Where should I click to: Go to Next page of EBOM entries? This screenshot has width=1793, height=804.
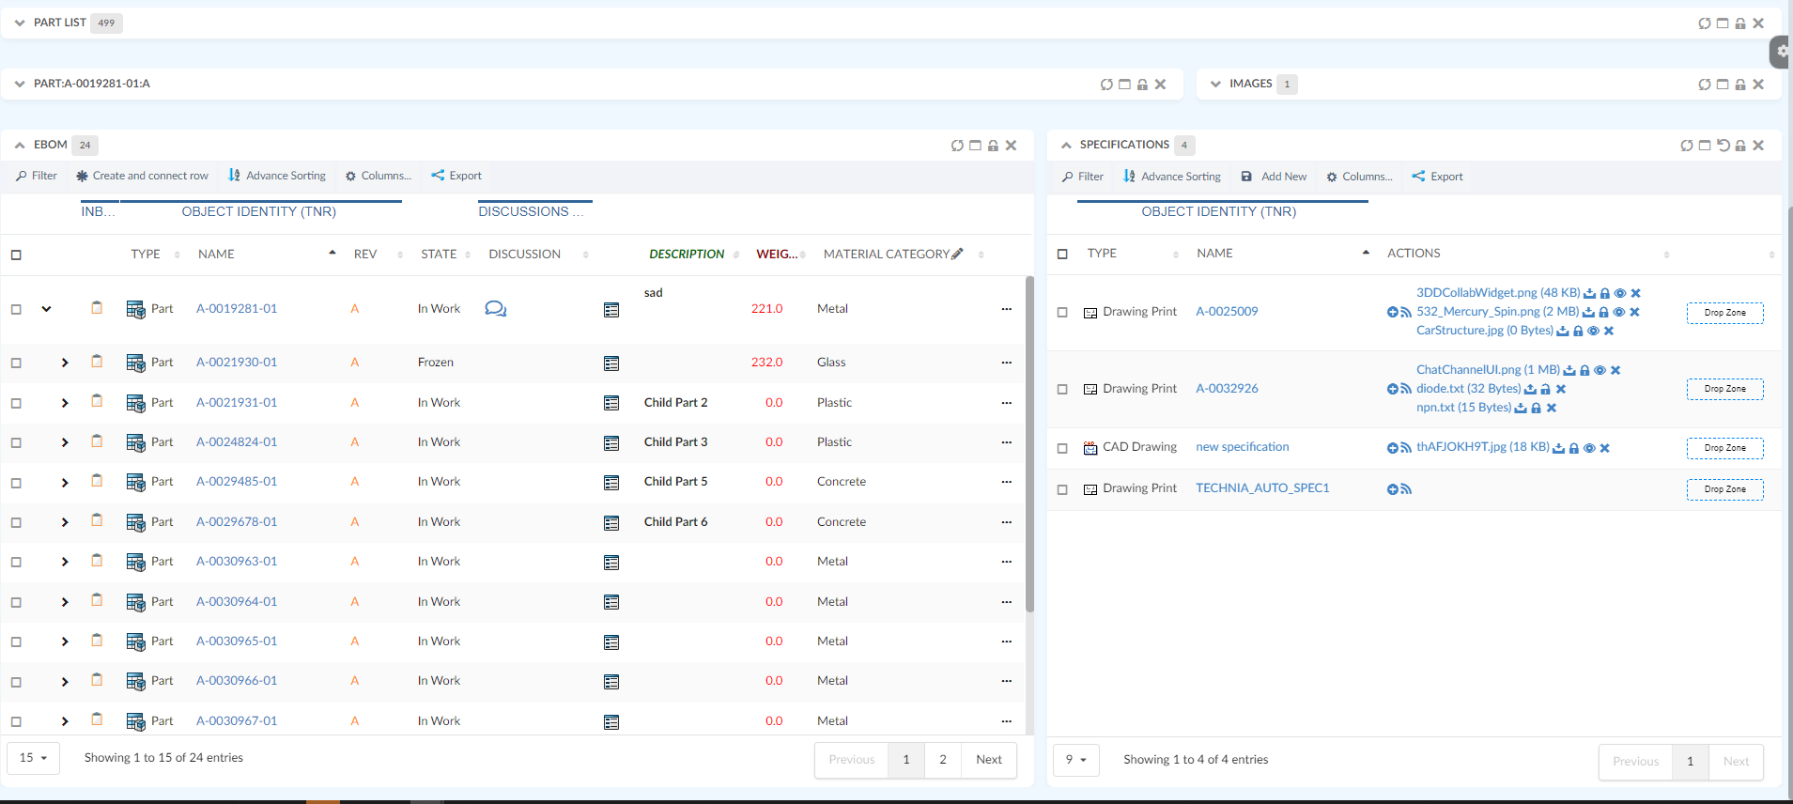click(988, 760)
